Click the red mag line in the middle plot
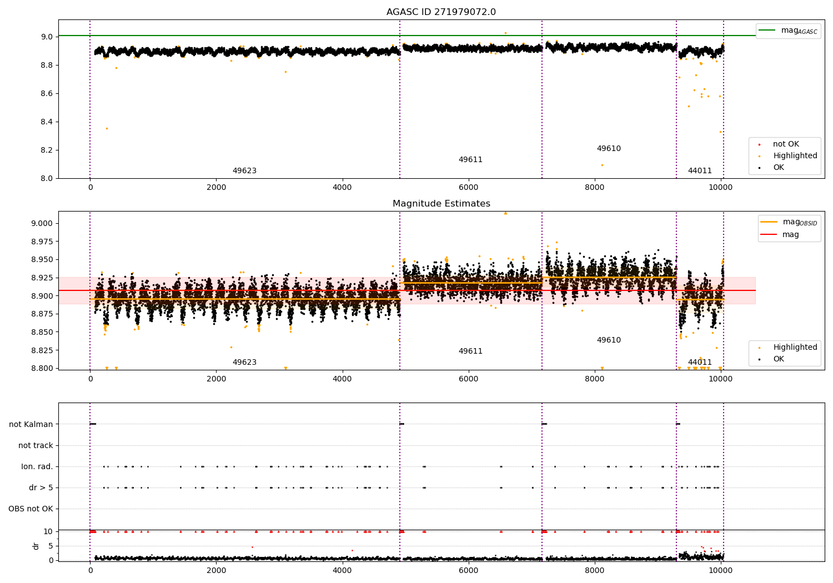The width and height of the screenshot is (833, 583). click(407, 290)
